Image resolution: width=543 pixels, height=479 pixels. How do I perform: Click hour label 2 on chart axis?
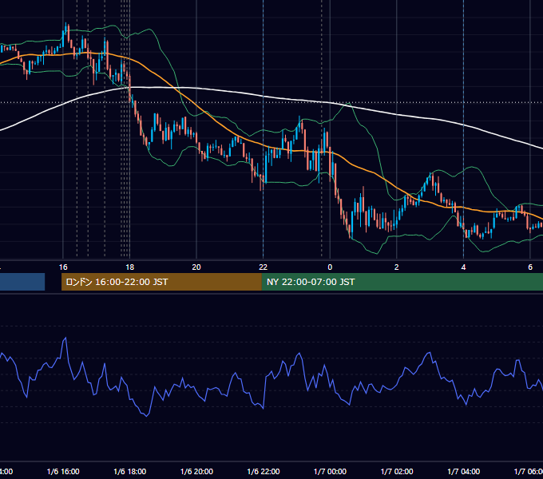click(397, 267)
